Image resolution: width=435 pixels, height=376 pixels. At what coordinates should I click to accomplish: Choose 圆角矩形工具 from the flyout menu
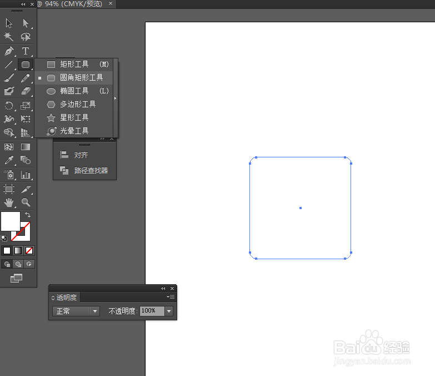coord(74,78)
